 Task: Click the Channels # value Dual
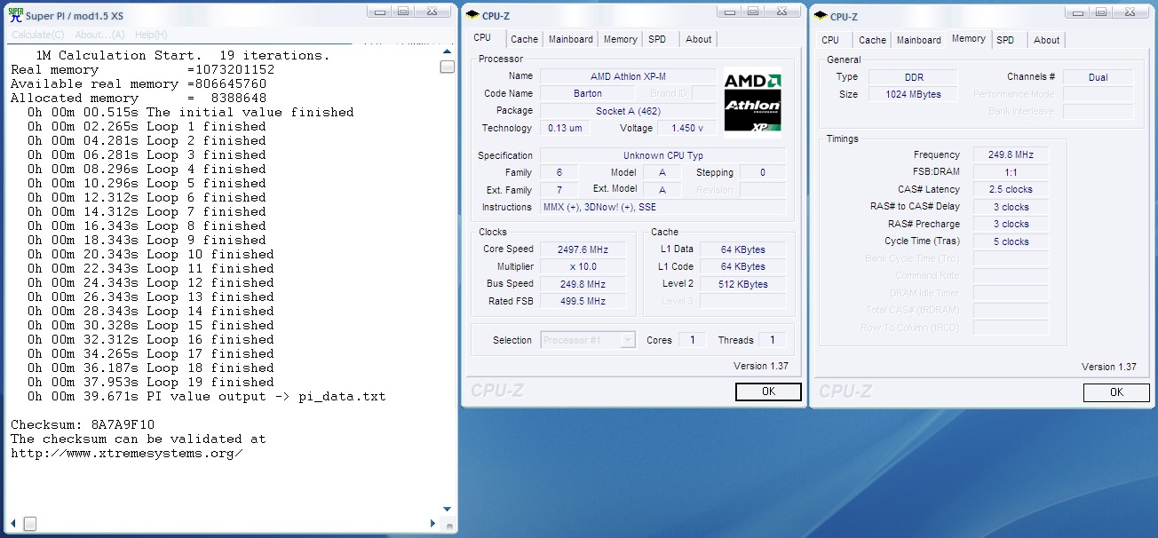1098,77
